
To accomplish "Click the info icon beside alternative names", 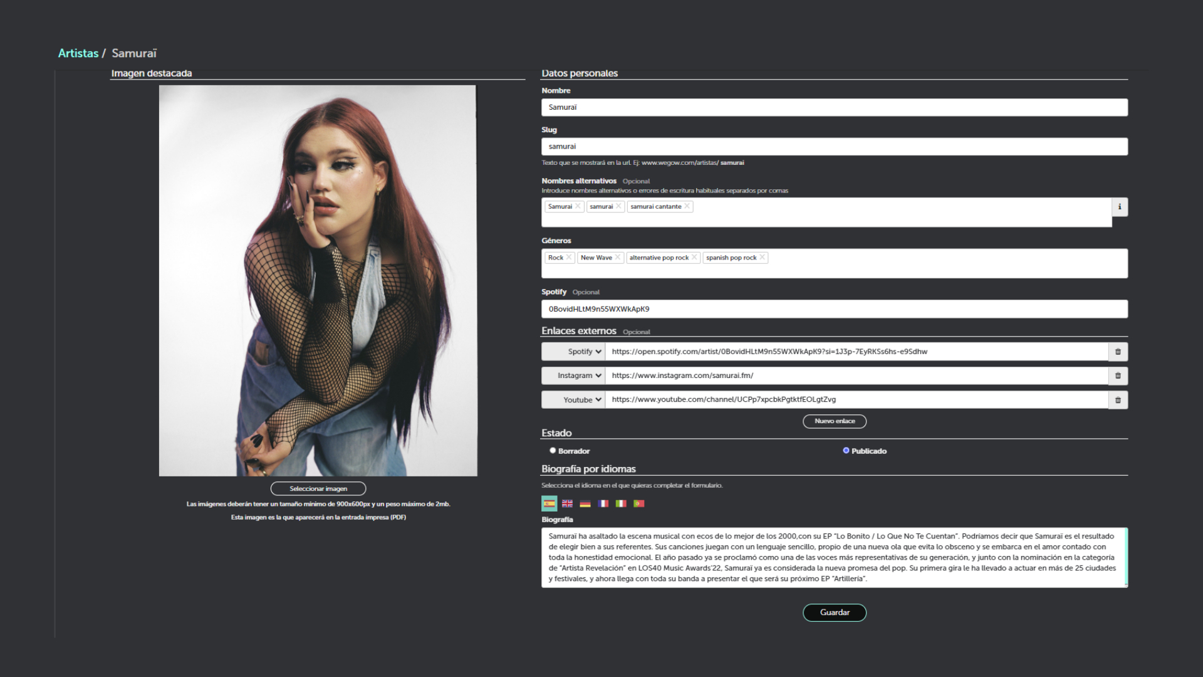I will [1119, 206].
